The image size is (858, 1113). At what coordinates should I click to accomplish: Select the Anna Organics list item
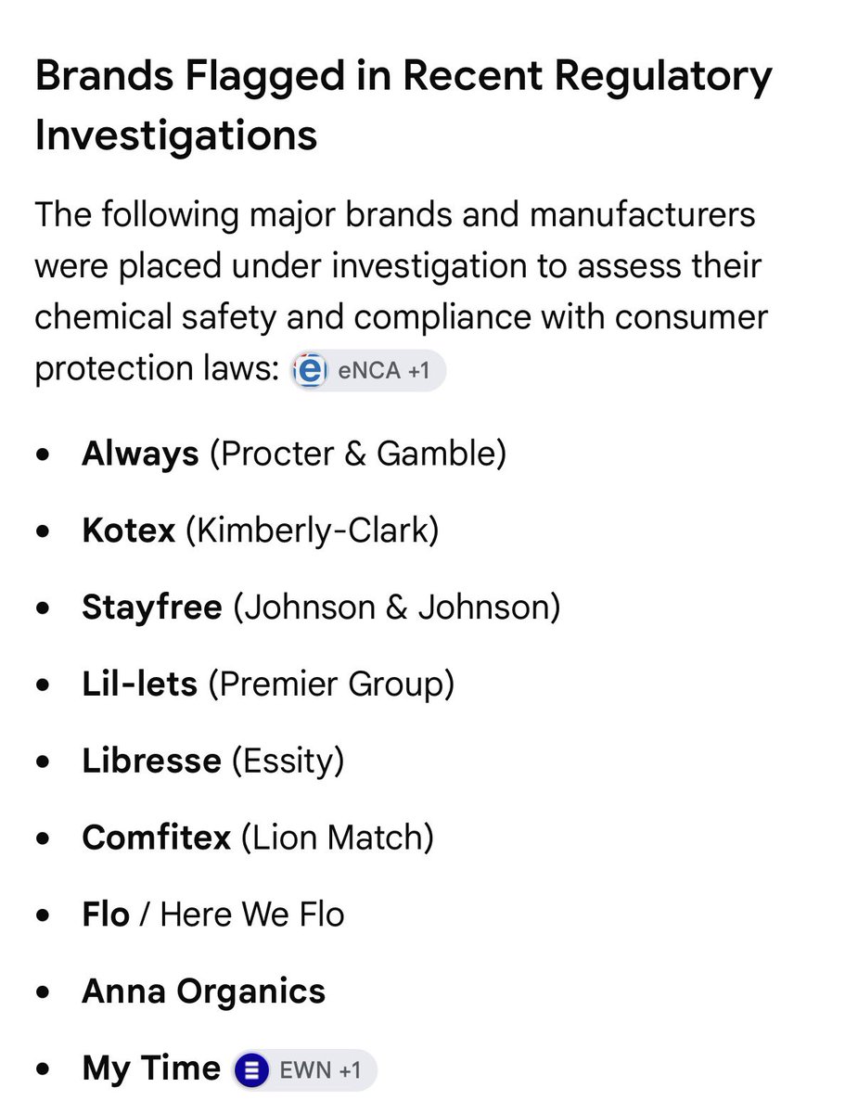pyautogui.click(x=204, y=992)
